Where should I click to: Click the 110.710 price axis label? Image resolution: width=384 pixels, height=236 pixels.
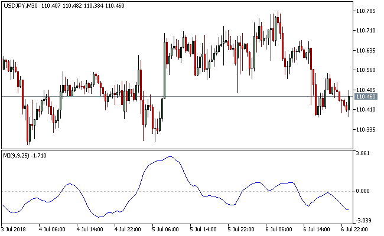(366, 31)
